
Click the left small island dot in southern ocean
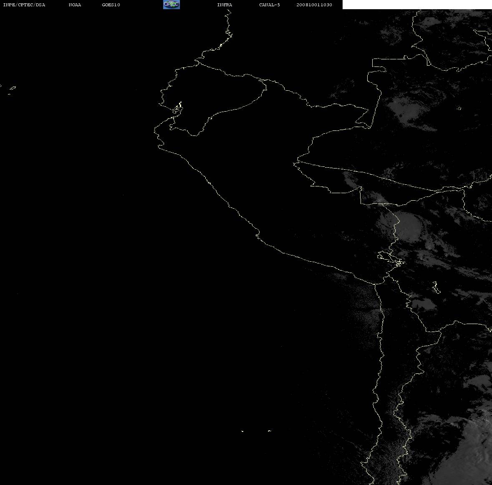point(242,431)
